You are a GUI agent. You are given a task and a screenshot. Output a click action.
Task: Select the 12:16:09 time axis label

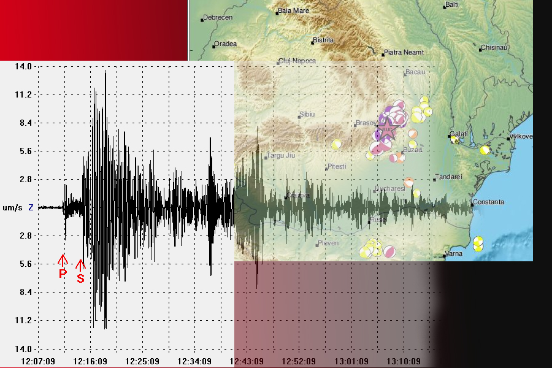click(x=91, y=361)
